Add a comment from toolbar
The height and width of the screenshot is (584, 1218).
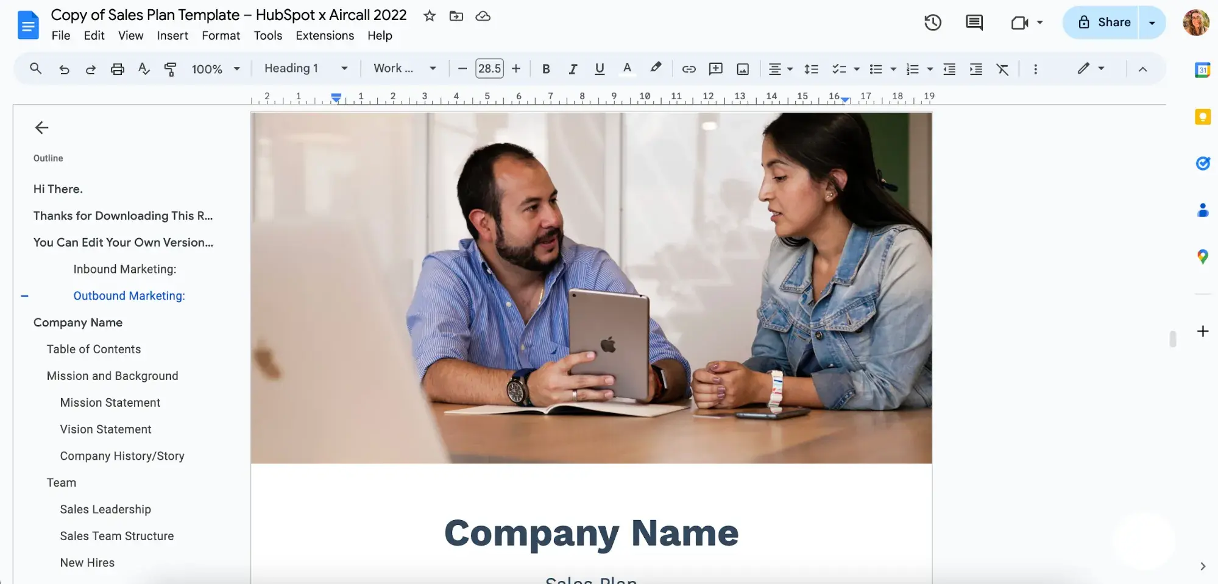(716, 69)
